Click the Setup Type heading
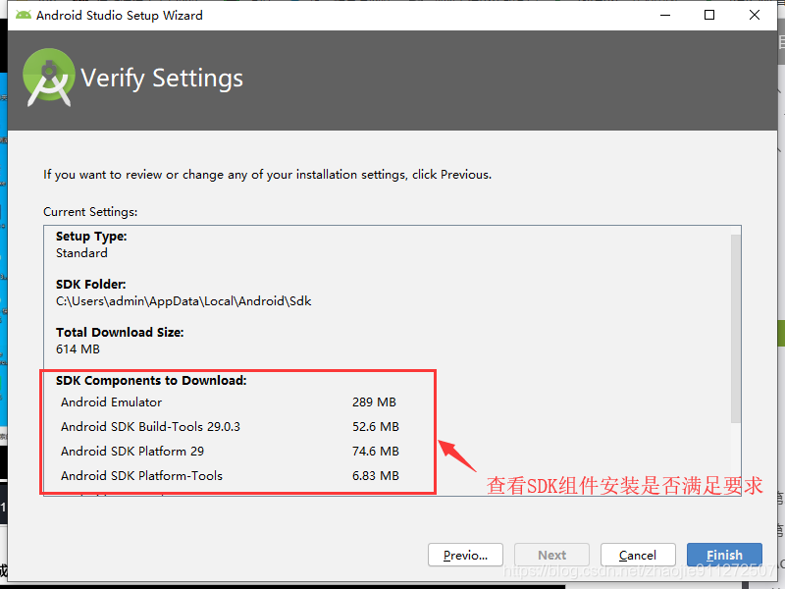785x589 pixels. pyautogui.click(x=91, y=237)
